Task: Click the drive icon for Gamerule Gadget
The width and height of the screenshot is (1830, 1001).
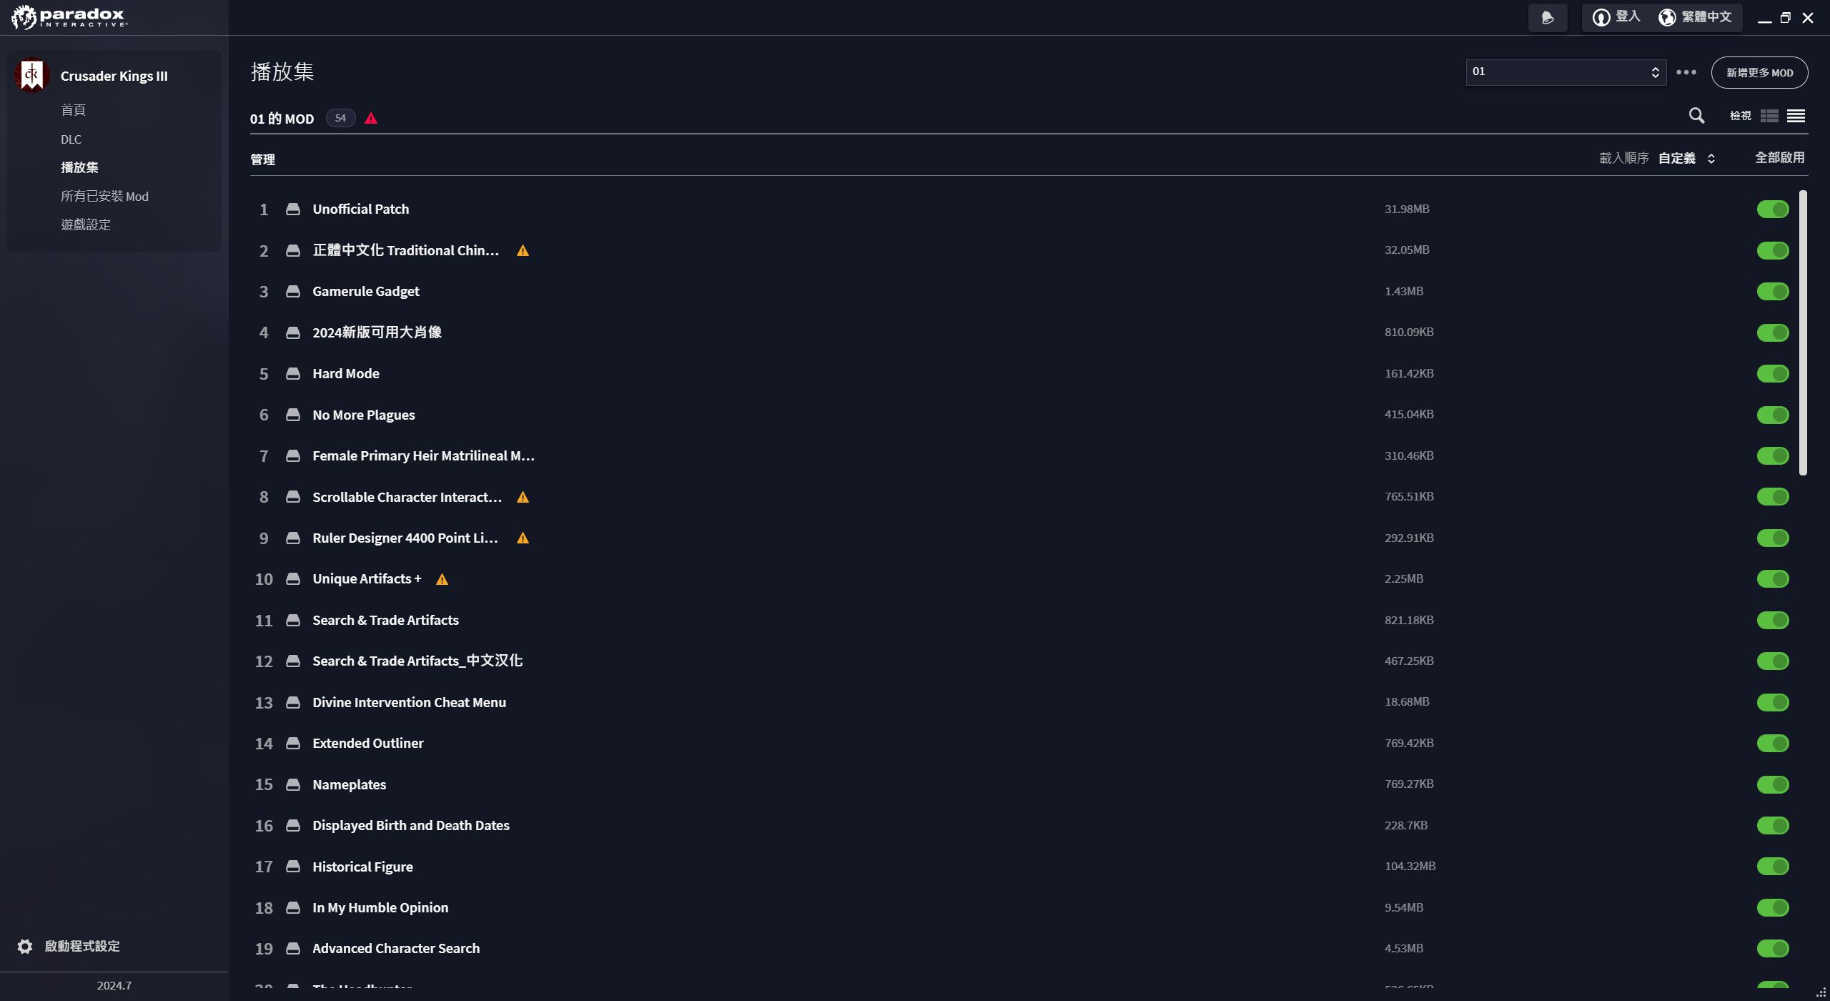Action: coord(293,291)
